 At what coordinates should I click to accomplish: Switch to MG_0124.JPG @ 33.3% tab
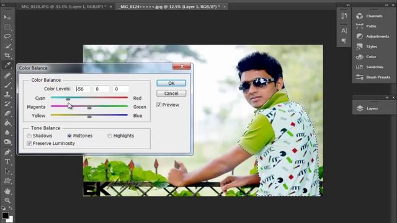click(x=64, y=7)
